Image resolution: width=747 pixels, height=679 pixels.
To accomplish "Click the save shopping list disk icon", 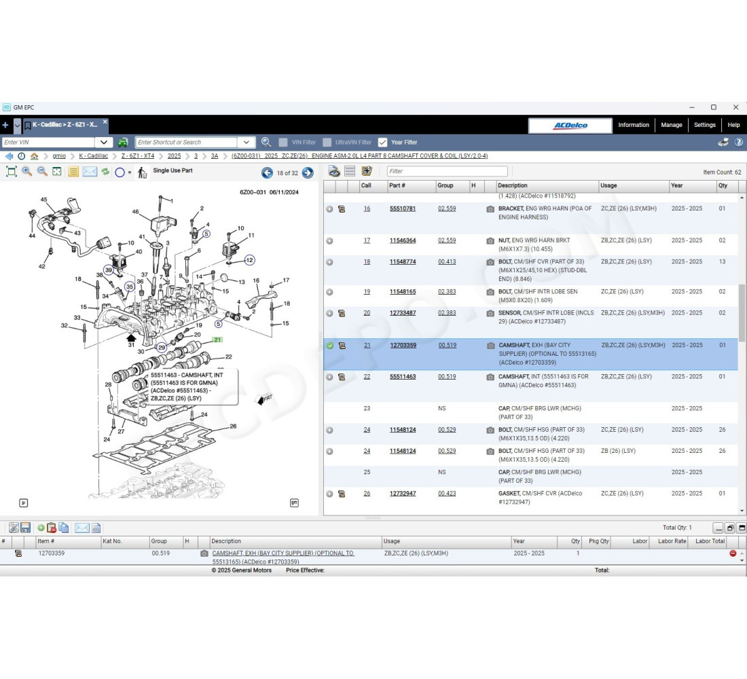I will [25, 528].
